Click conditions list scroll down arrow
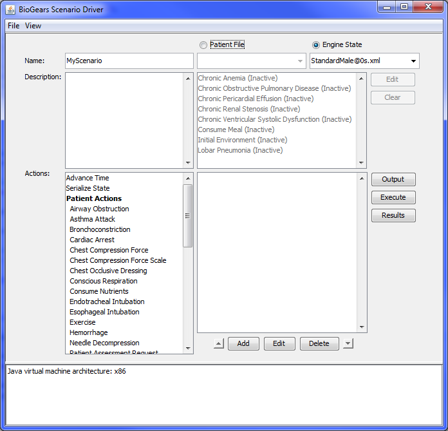The width and height of the screenshot is (448, 431). [x=361, y=163]
